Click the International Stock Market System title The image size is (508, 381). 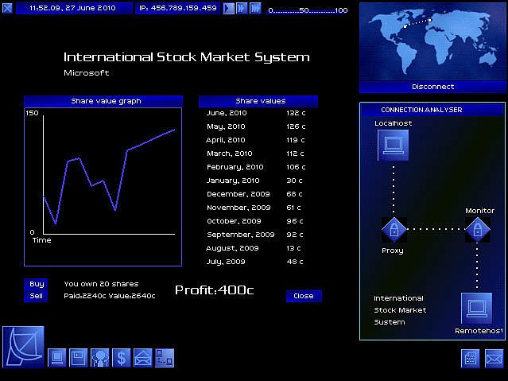point(187,57)
